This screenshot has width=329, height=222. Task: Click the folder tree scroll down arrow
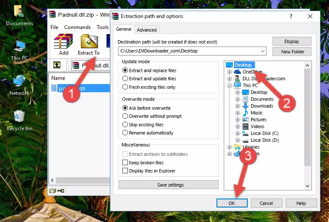307,186
